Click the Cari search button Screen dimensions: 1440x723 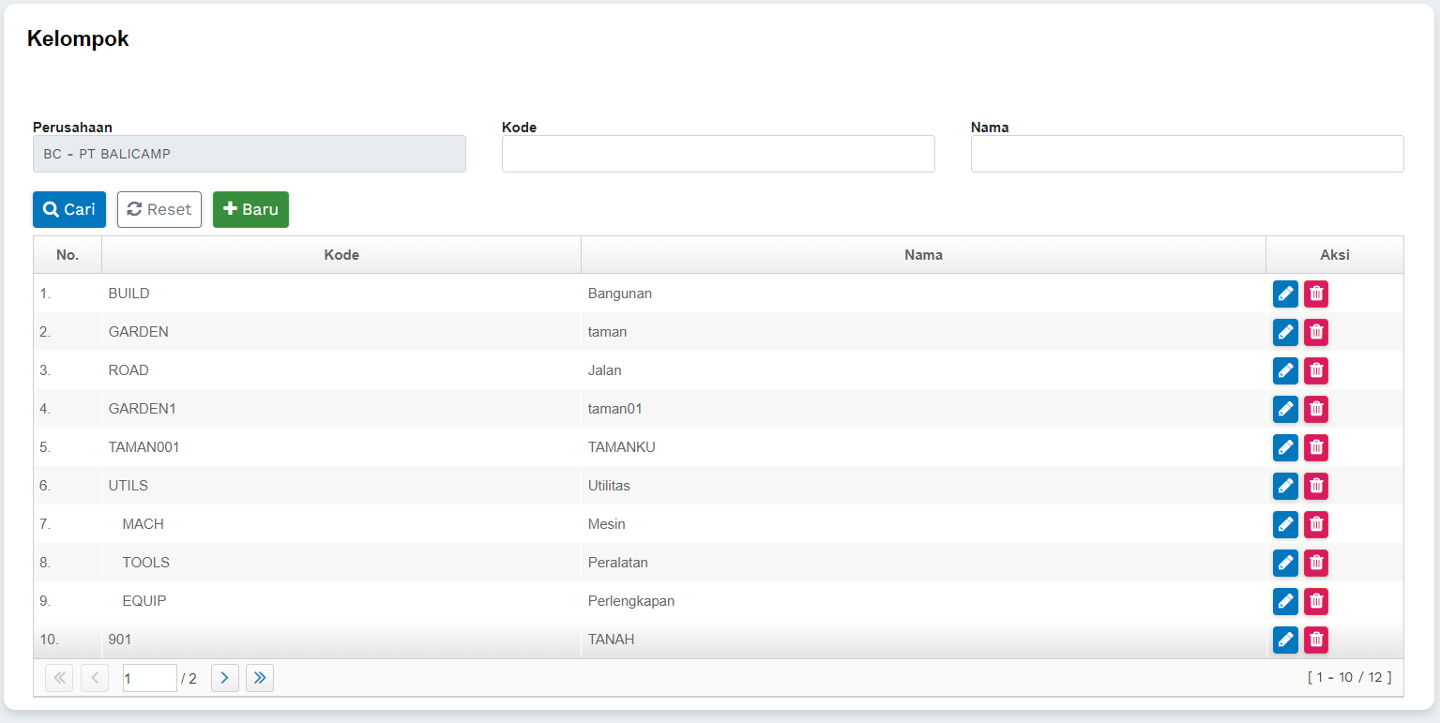click(69, 209)
